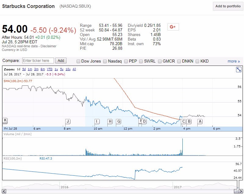The image size is (244, 194).
Task: Open news marker J on the chart
Action: point(68,121)
